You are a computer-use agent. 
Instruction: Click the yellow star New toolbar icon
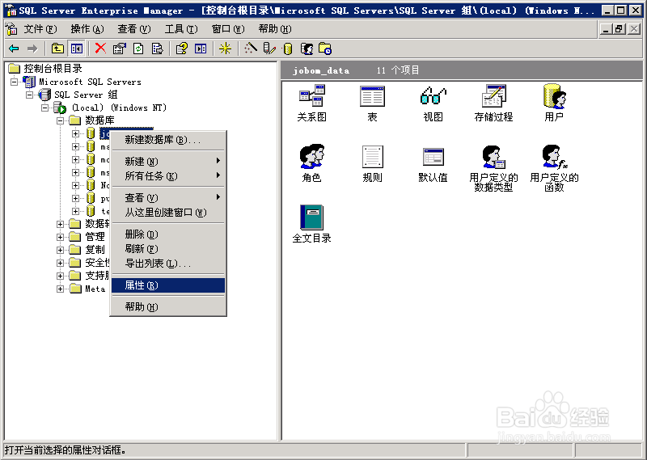(225, 49)
